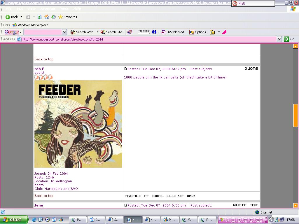
Task: Skip to next track in taskbar player
Action: coord(251,220)
